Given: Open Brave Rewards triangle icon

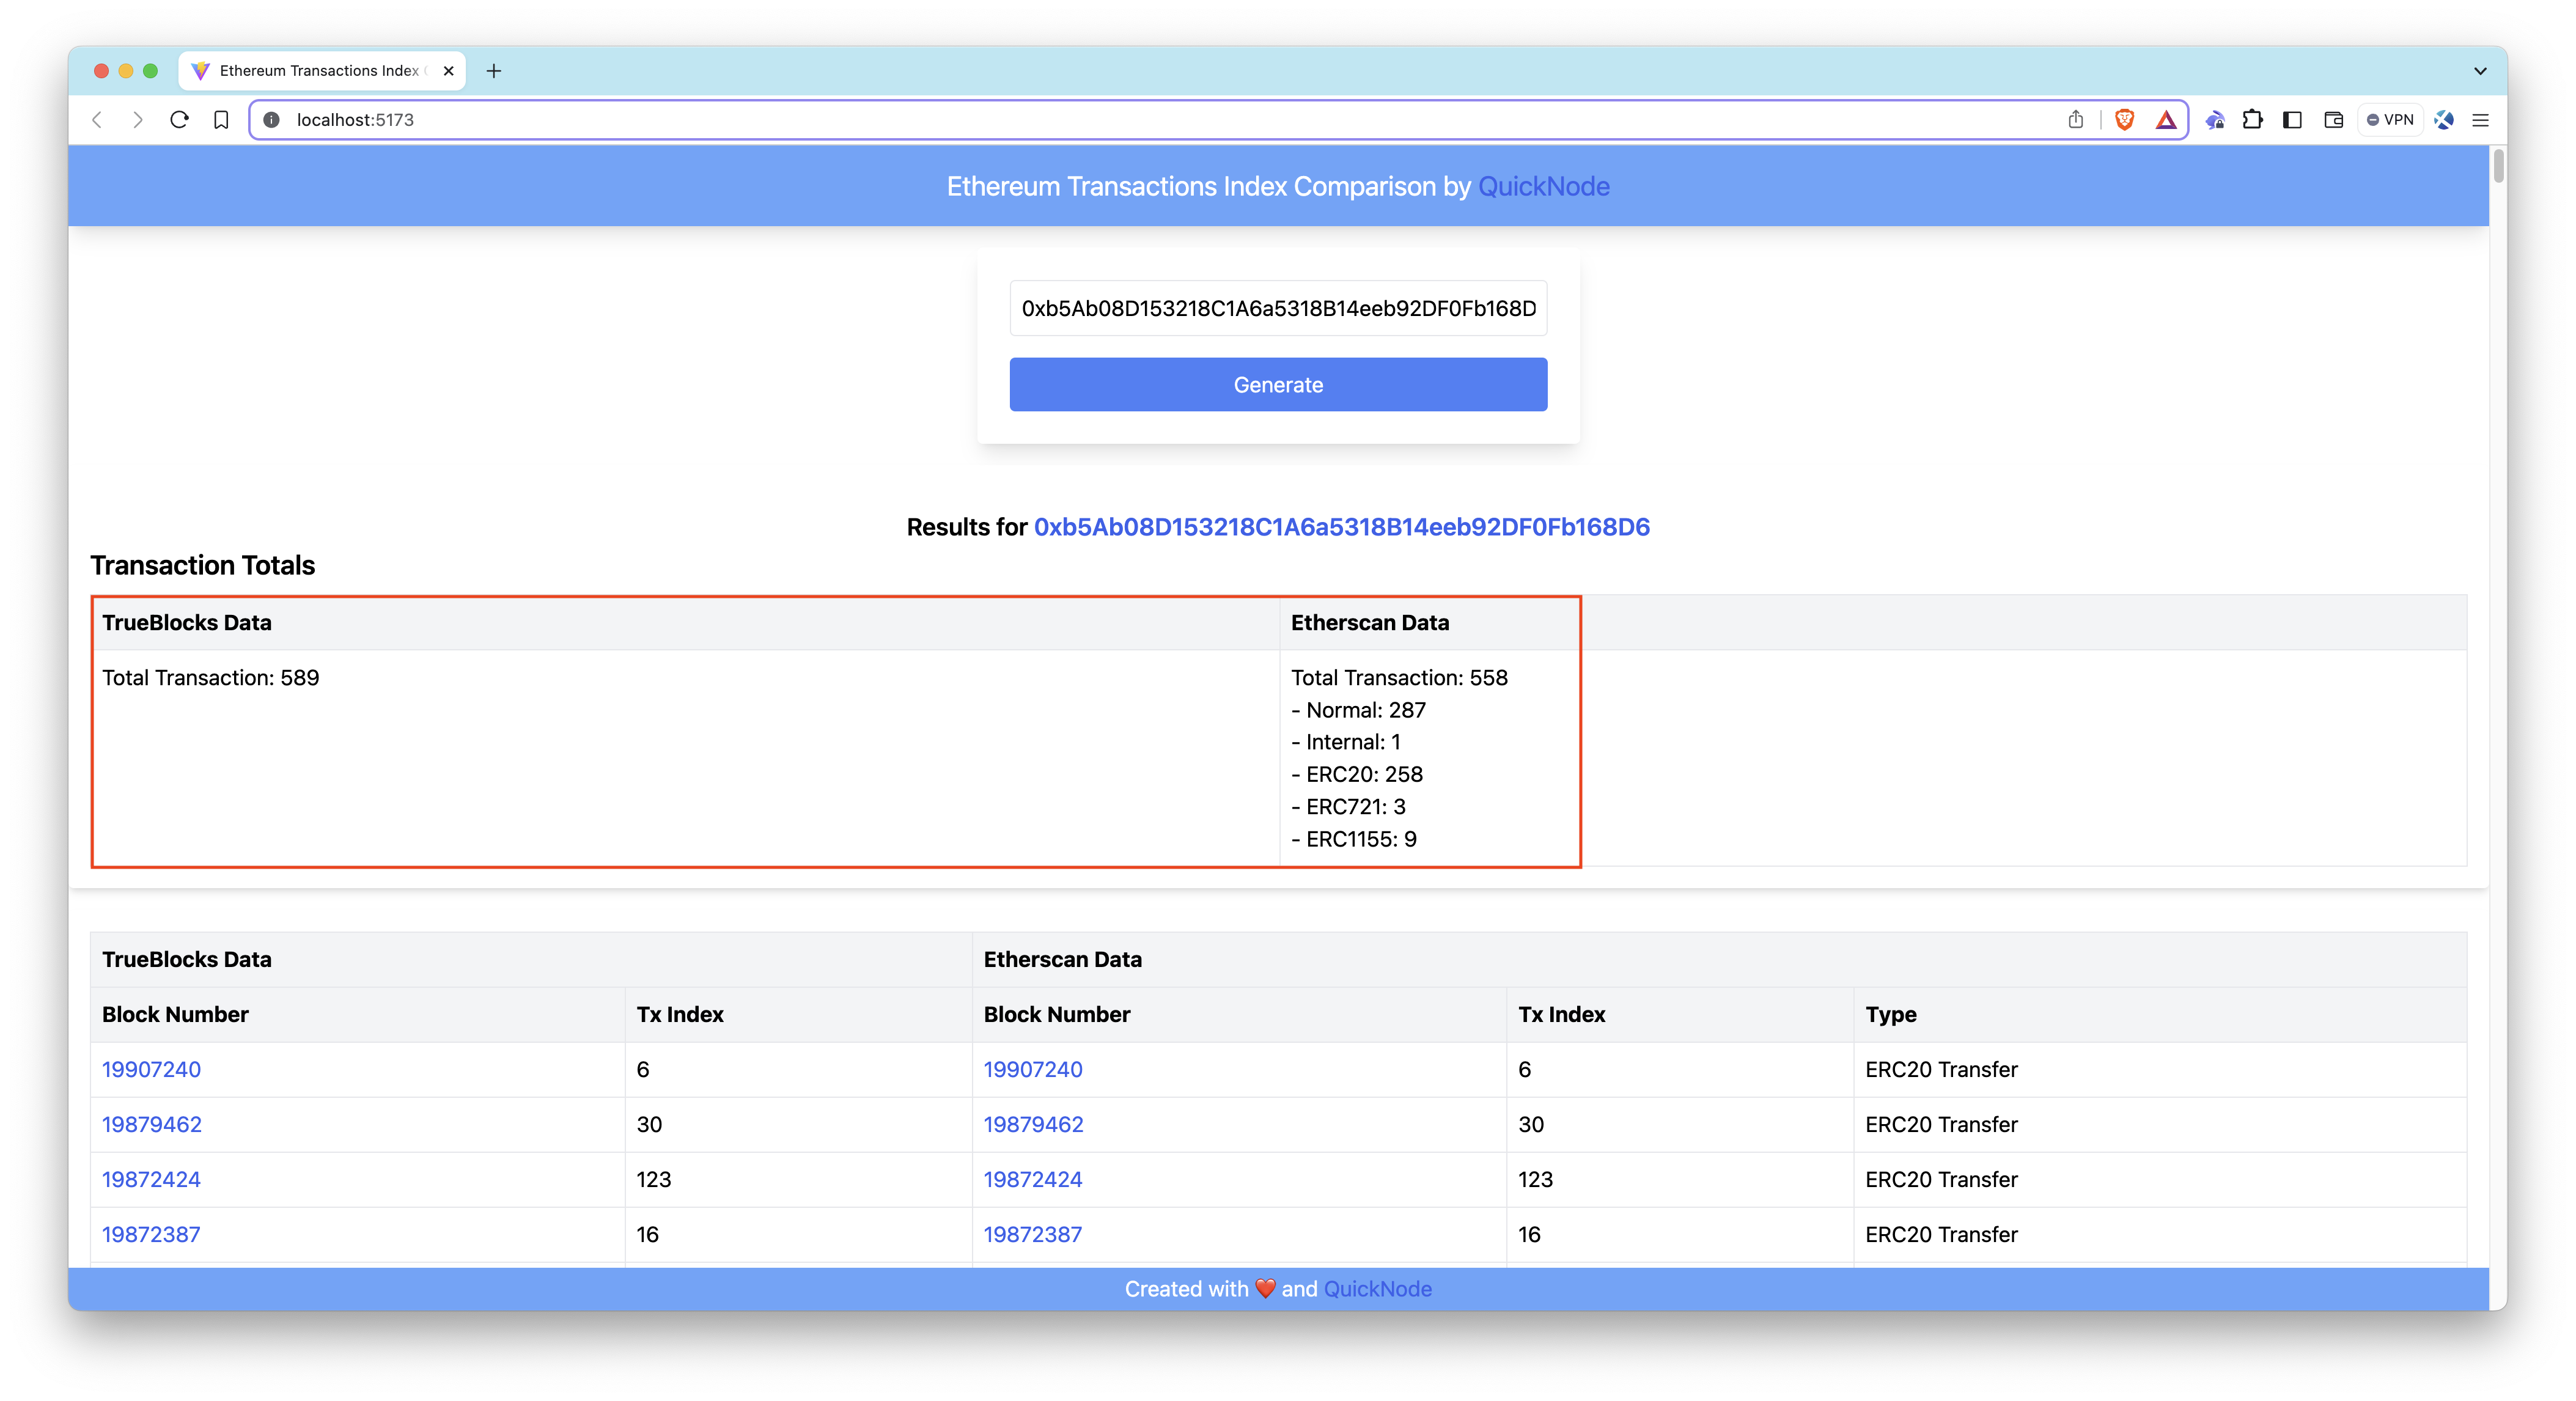Looking at the screenshot, I should (2166, 120).
